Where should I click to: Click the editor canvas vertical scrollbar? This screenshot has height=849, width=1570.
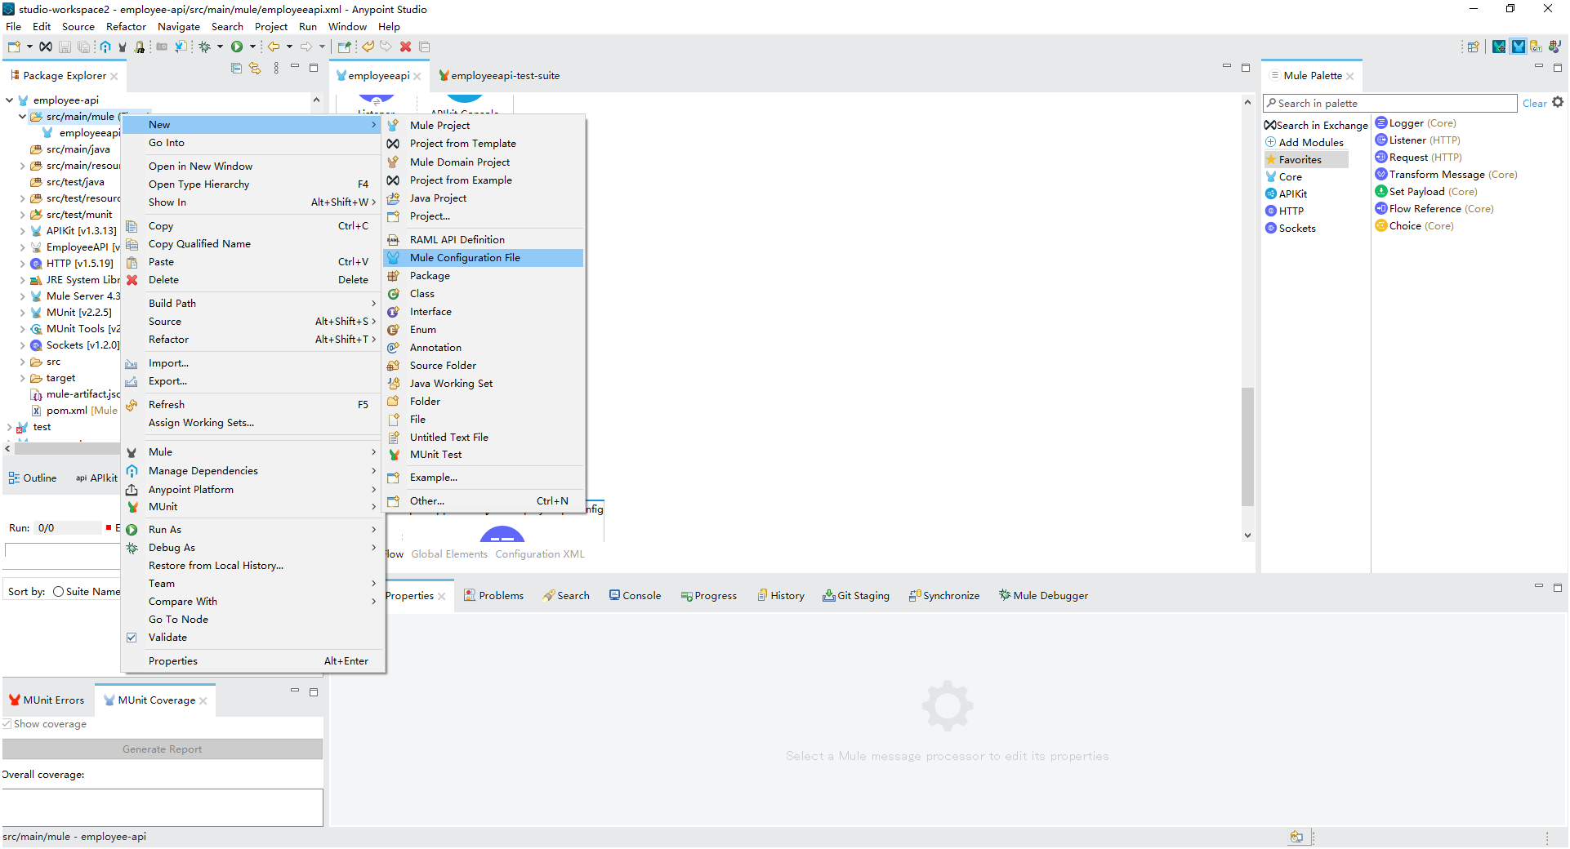click(x=1247, y=447)
